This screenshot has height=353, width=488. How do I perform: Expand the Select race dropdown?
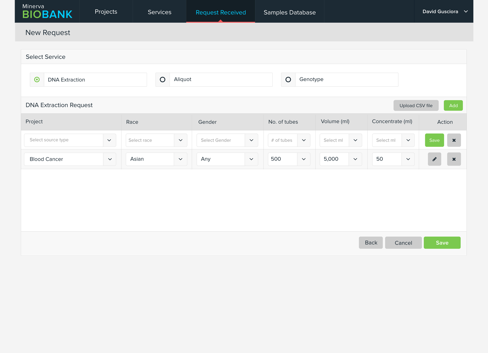[156, 140]
